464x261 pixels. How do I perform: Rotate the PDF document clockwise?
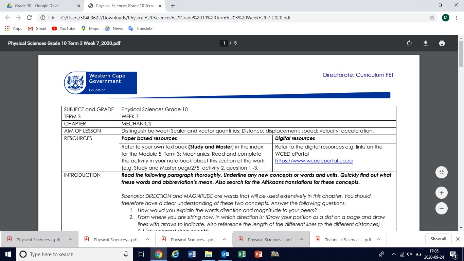(409, 43)
